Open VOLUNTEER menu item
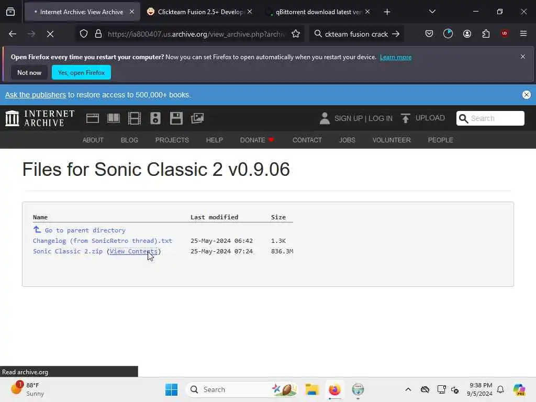The height and width of the screenshot is (402, 536). (x=392, y=140)
